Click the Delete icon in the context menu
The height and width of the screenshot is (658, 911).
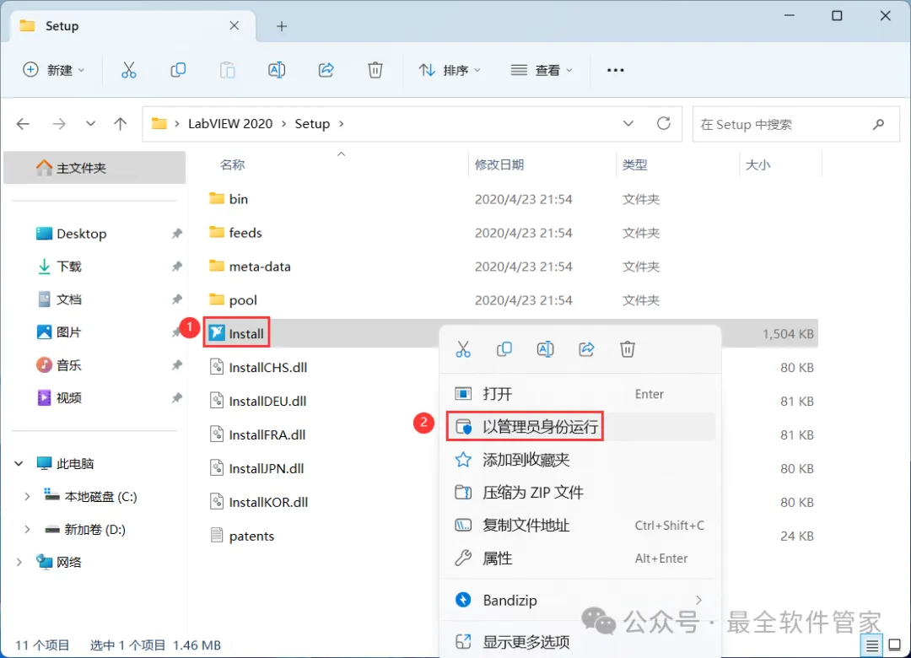coord(628,349)
